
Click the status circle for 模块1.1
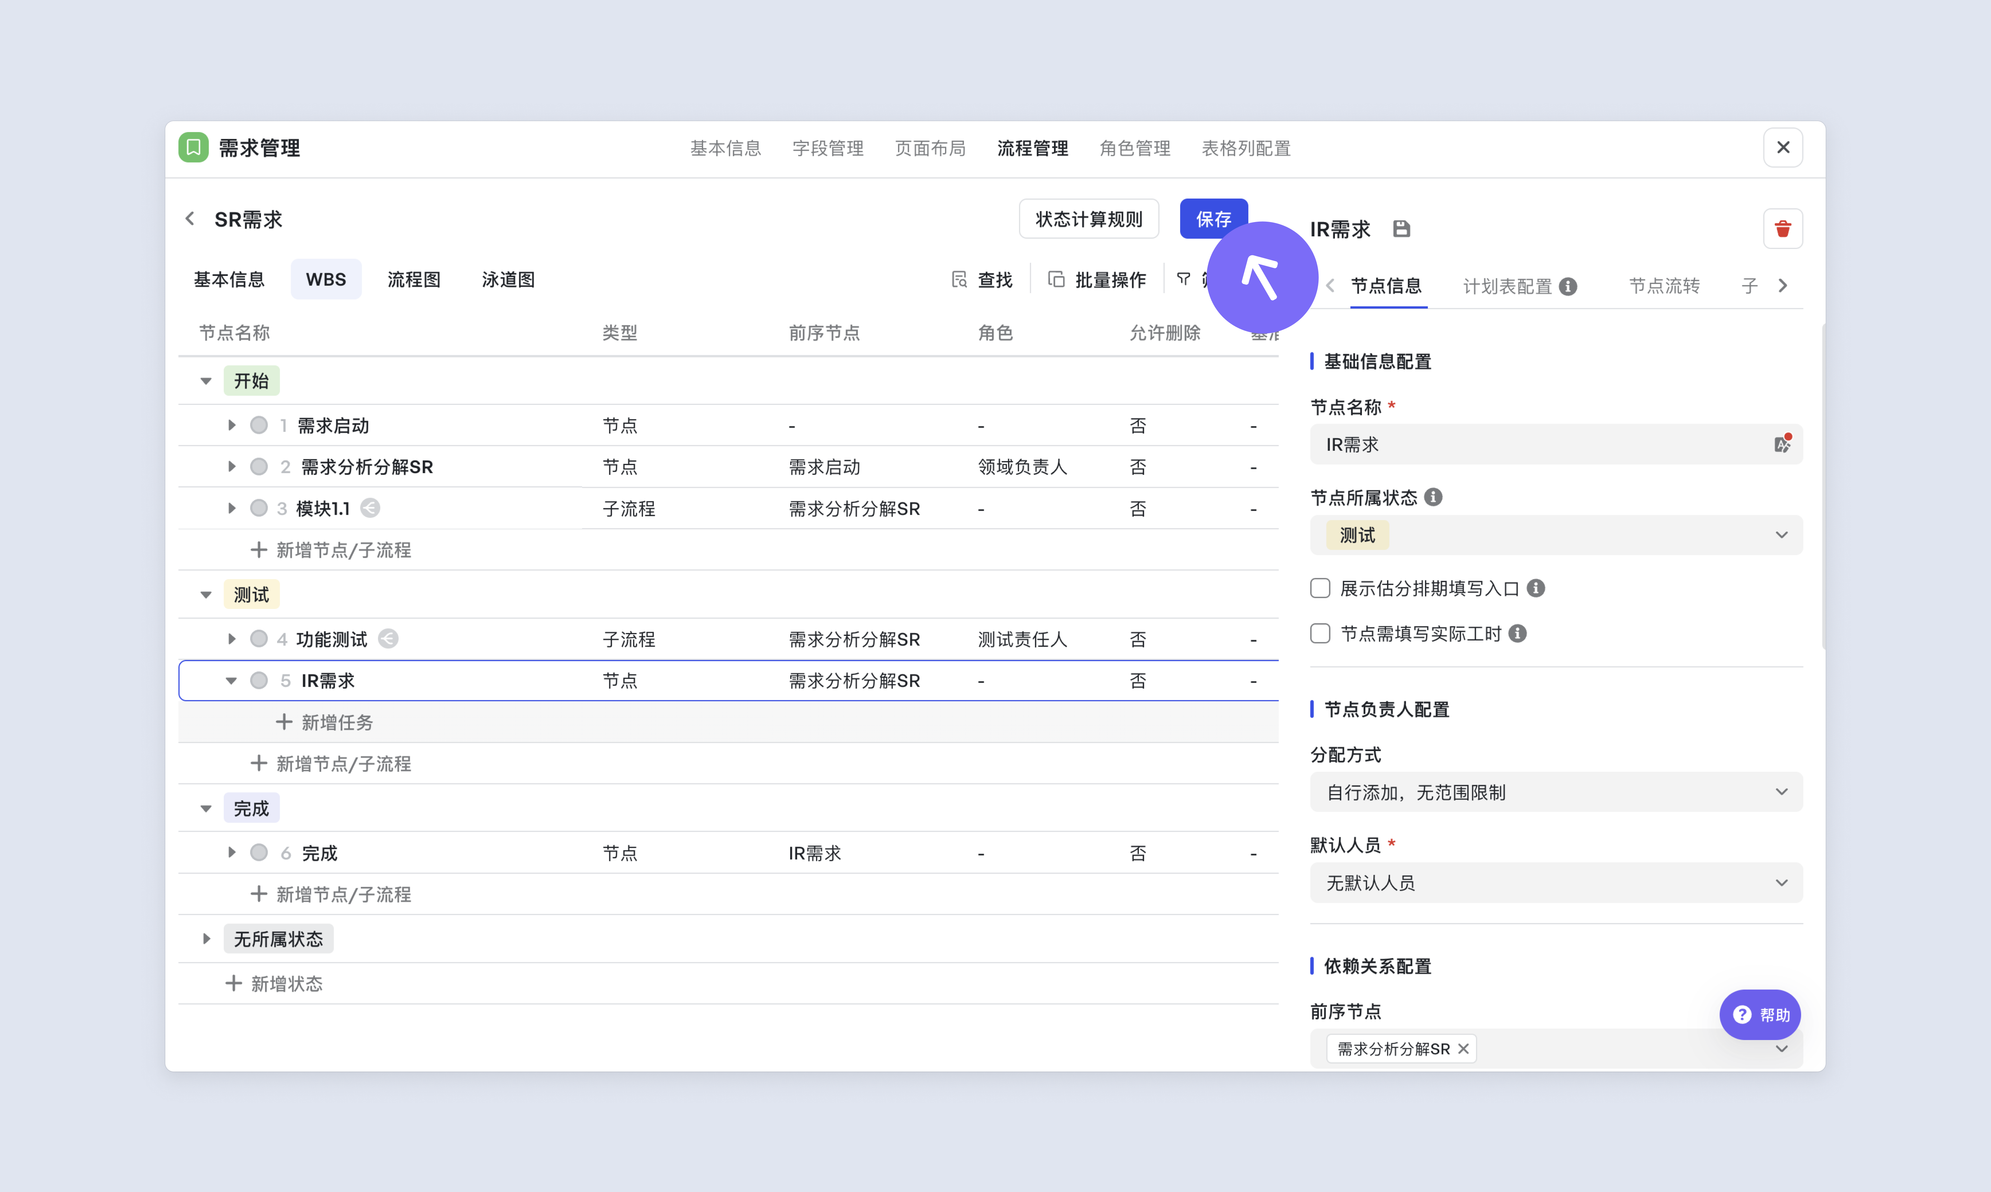point(259,508)
